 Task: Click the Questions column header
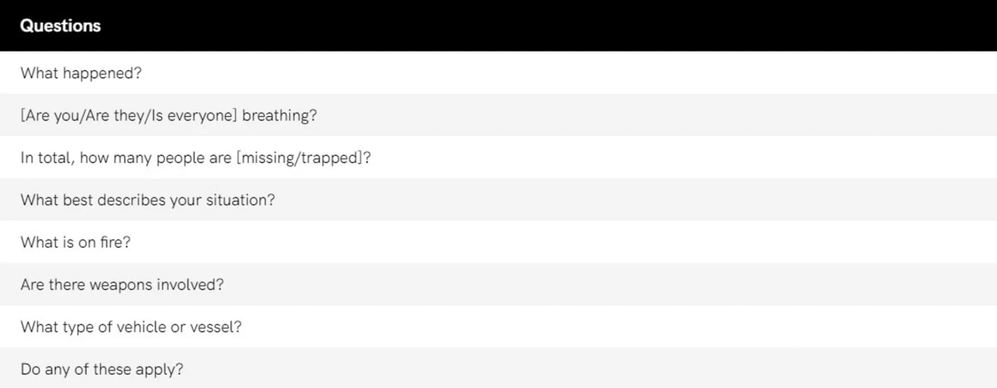click(x=60, y=25)
